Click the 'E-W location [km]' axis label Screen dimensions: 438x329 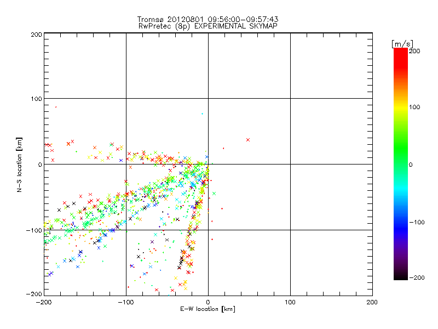point(208,309)
